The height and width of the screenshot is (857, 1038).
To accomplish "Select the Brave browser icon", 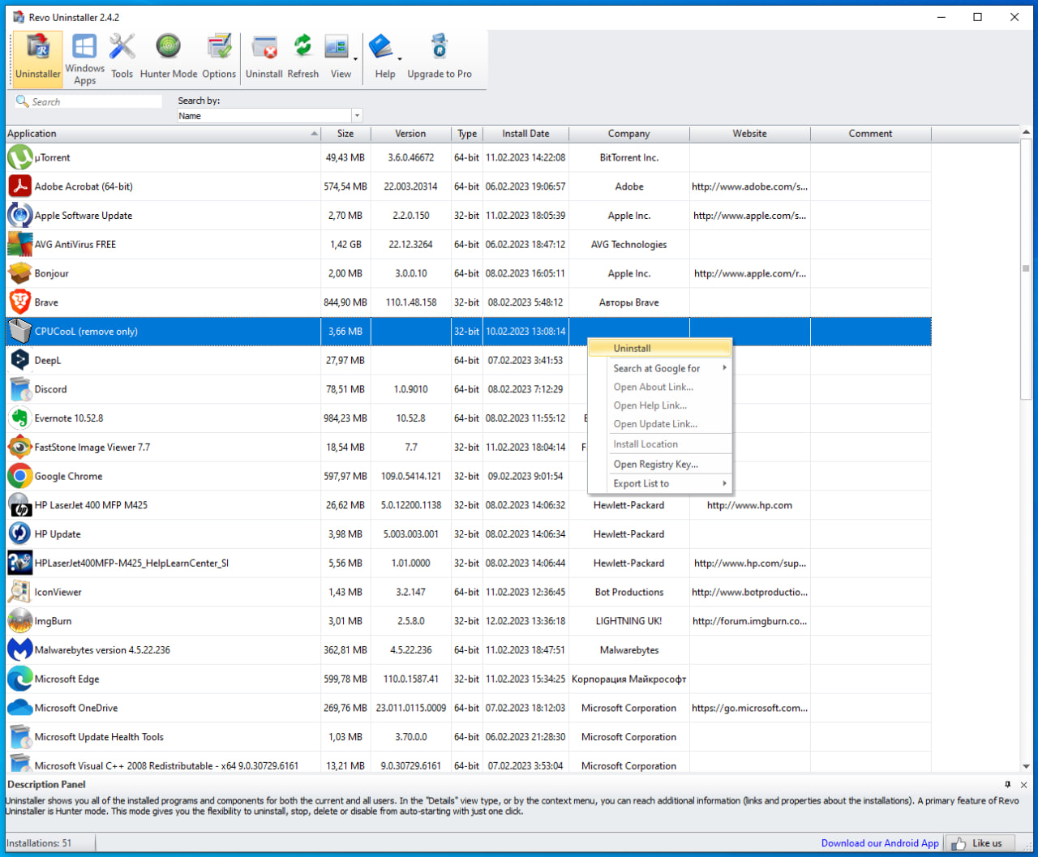I will click(19, 302).
